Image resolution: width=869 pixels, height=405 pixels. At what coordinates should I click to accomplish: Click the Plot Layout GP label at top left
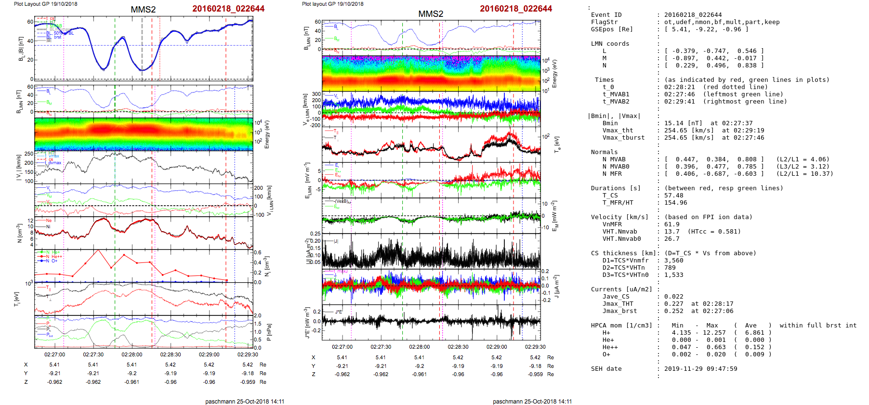[x=45, y=4]
